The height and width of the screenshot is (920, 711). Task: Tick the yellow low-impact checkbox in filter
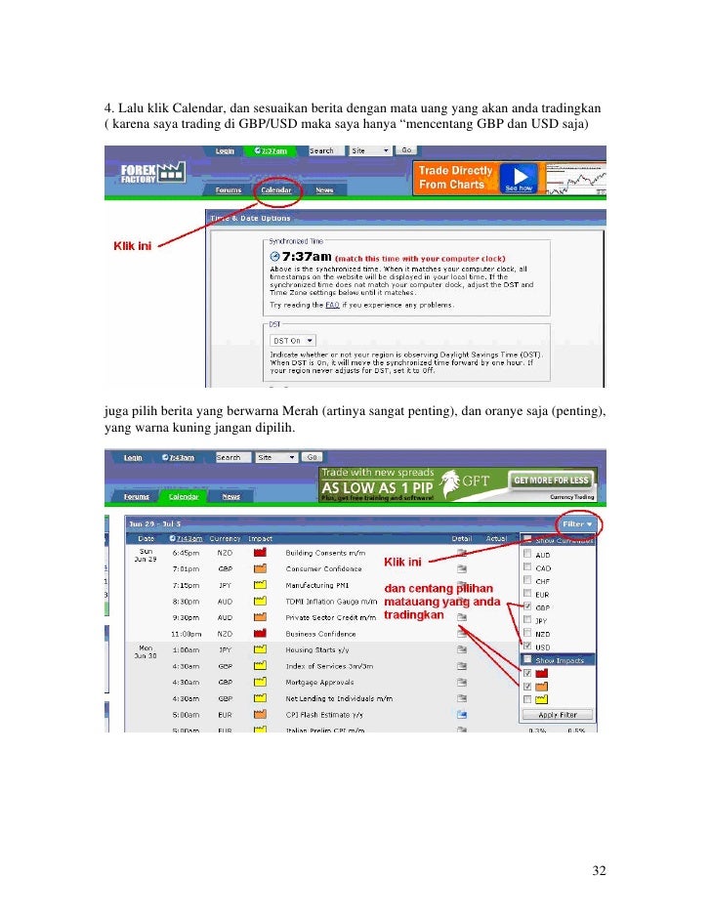point(527,699)
